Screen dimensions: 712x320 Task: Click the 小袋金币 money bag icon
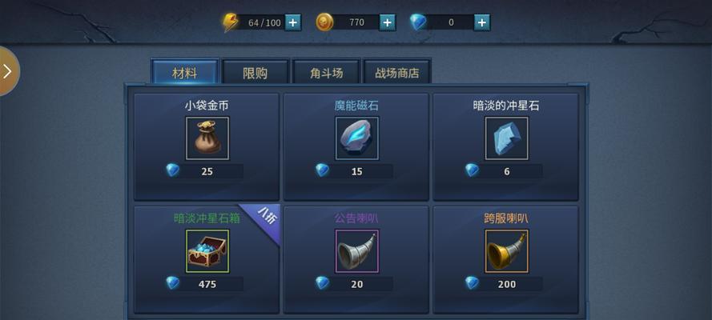point(207,138)
